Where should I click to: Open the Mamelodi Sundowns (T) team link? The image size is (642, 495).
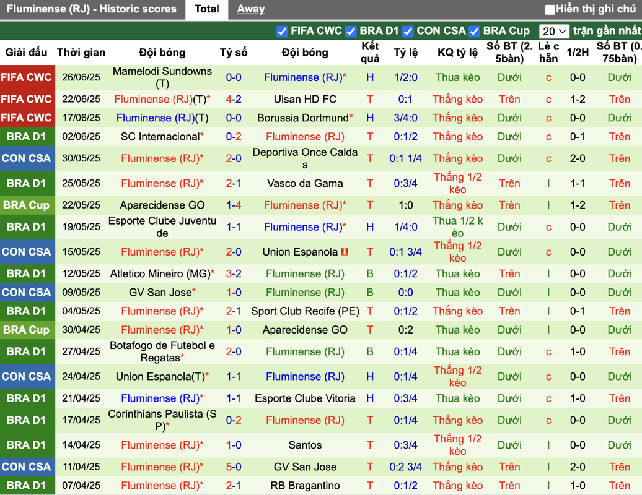tap(162, 77)
